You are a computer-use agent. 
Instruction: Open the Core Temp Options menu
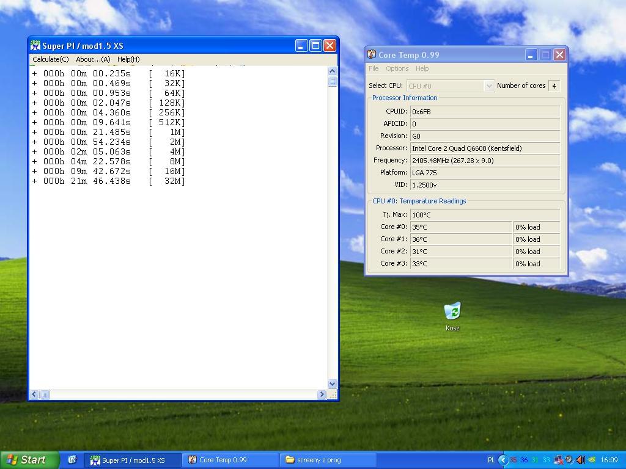[397, 68]
